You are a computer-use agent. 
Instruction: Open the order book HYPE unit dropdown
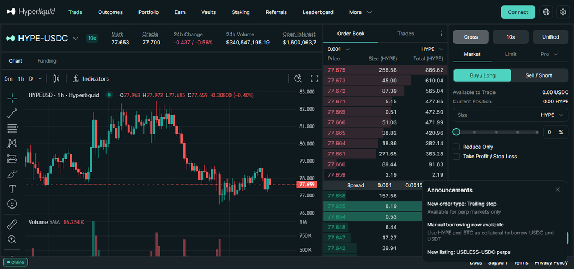(x=432, y=49)
